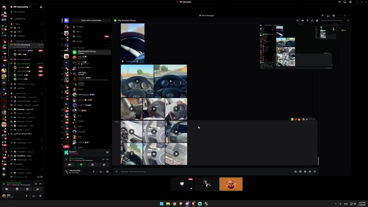Open Google Chrome from the taskbar

(174, 204)
